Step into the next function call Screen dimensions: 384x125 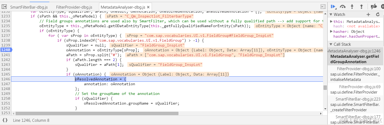pos(352,7)
